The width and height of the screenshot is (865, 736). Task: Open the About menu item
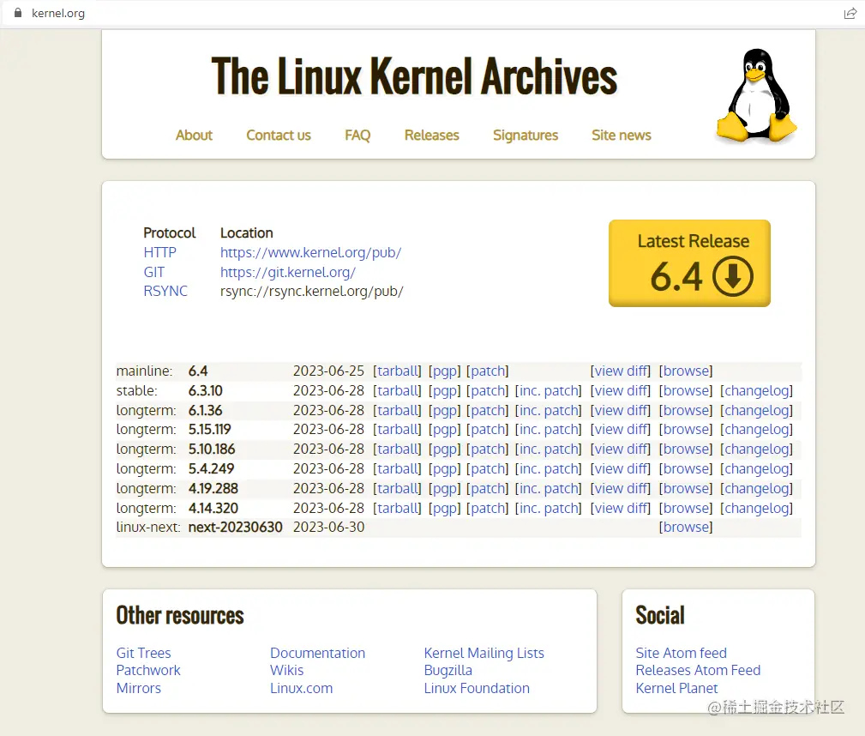pyautogui.click(x=194, y=136)
